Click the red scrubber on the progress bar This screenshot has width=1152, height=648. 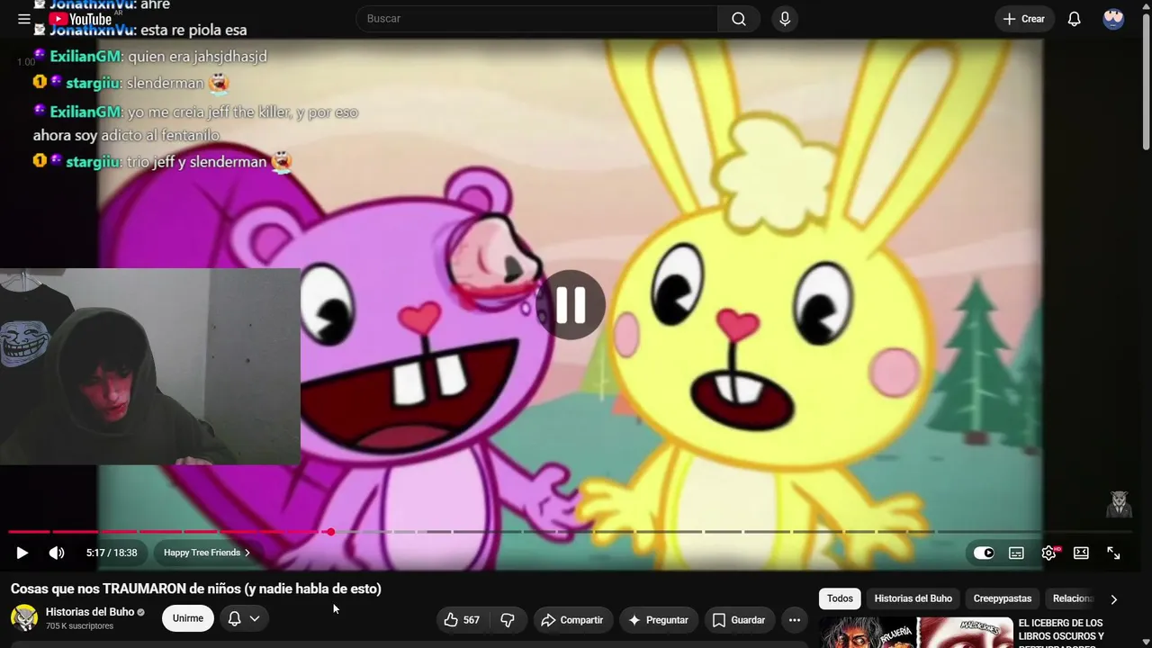click(x=330, y=532)
